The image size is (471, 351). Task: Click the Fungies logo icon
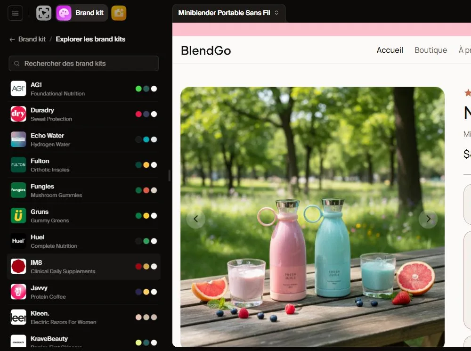[x=18, y=190]
